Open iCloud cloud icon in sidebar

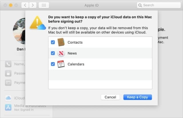[8, 98]
